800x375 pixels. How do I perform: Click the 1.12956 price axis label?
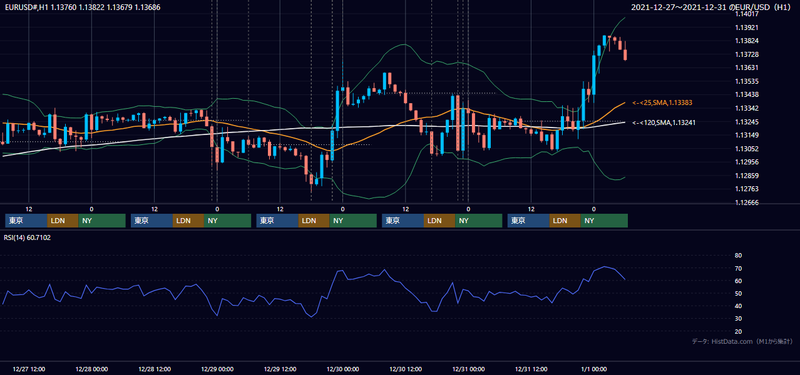747,162
